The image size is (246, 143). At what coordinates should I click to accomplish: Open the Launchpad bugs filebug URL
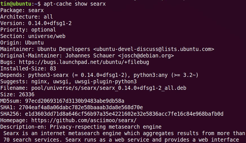[x=84, y=62]
